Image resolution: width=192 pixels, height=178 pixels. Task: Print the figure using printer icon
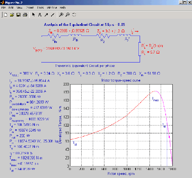click(x=25, y=15)
